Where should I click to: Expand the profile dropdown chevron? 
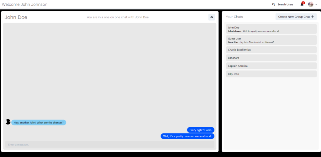tap(316, 4)
